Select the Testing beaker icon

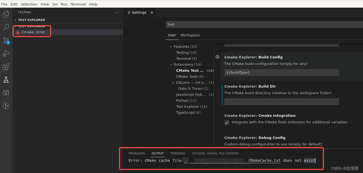(x=6, y=80)
